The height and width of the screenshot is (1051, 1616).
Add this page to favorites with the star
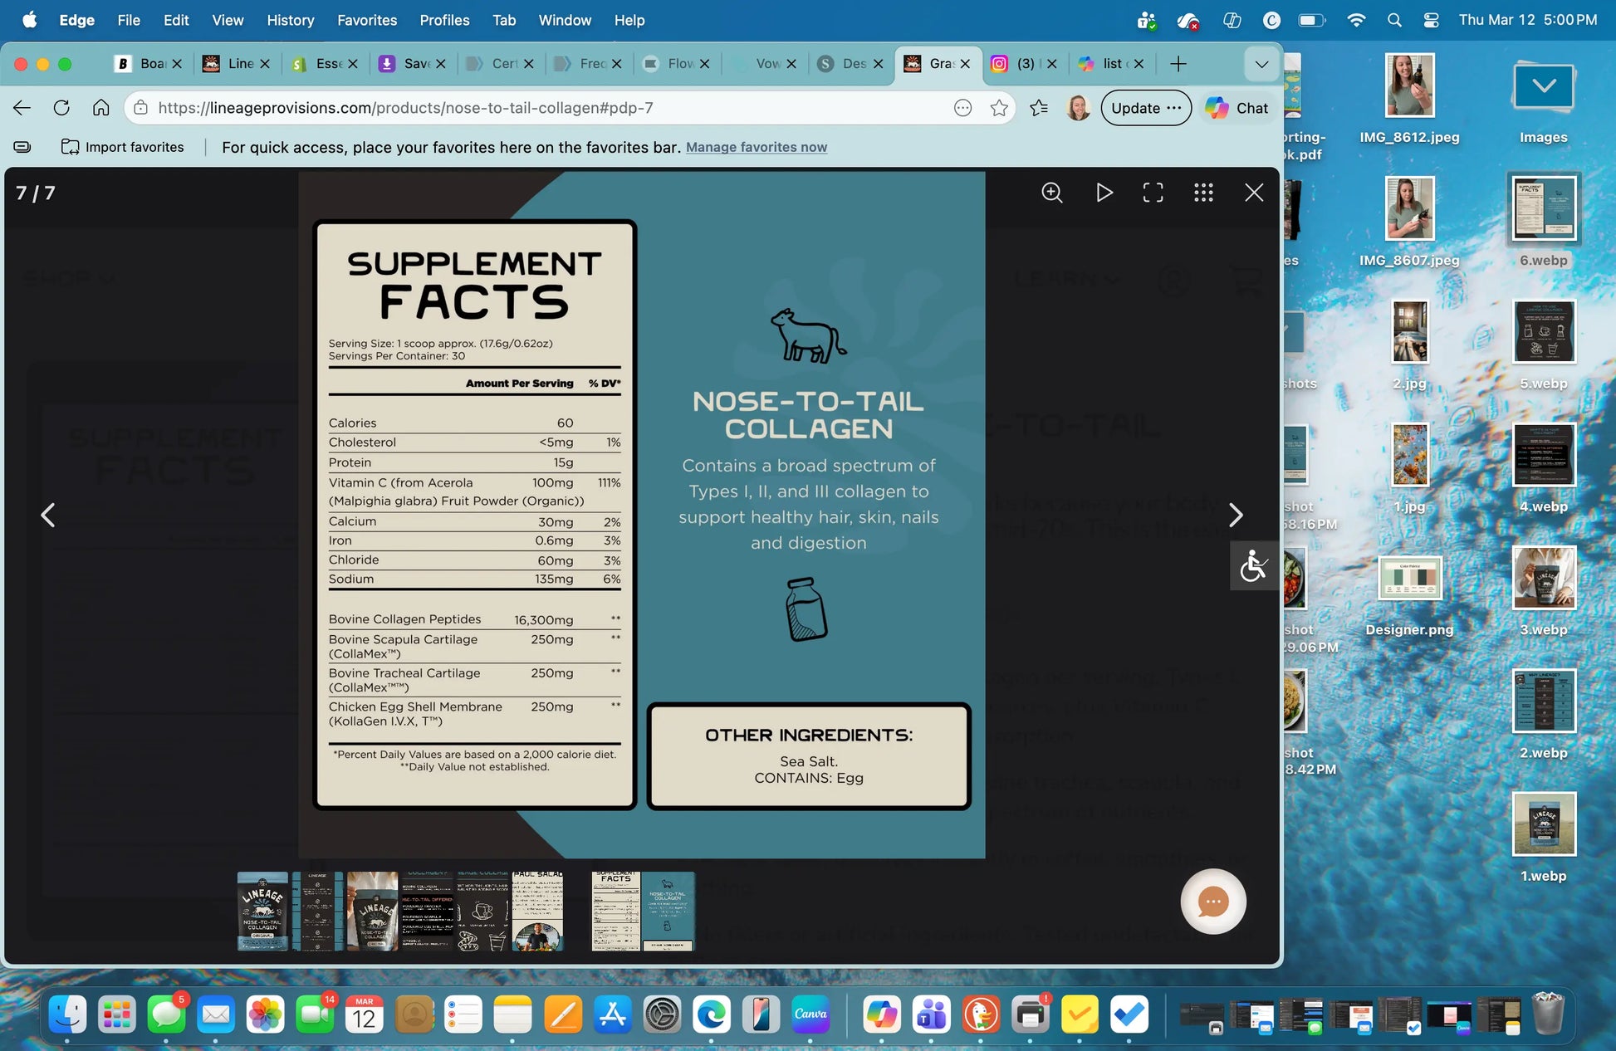tap(999, 108)
